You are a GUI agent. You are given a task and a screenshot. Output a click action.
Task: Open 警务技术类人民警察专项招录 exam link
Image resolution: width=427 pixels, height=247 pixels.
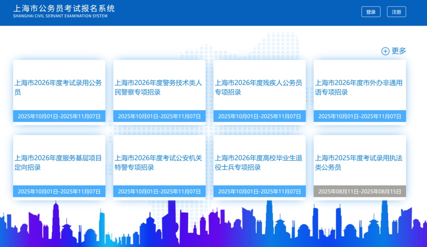159,87
